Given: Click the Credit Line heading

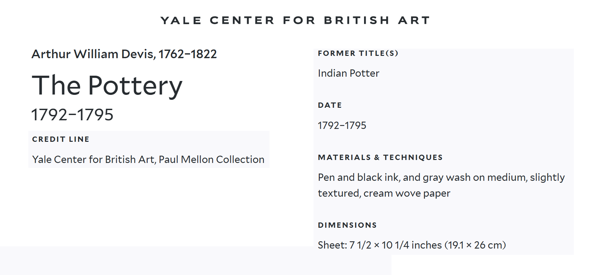Looking at the screenshot, I should click(x=61, y=139).
